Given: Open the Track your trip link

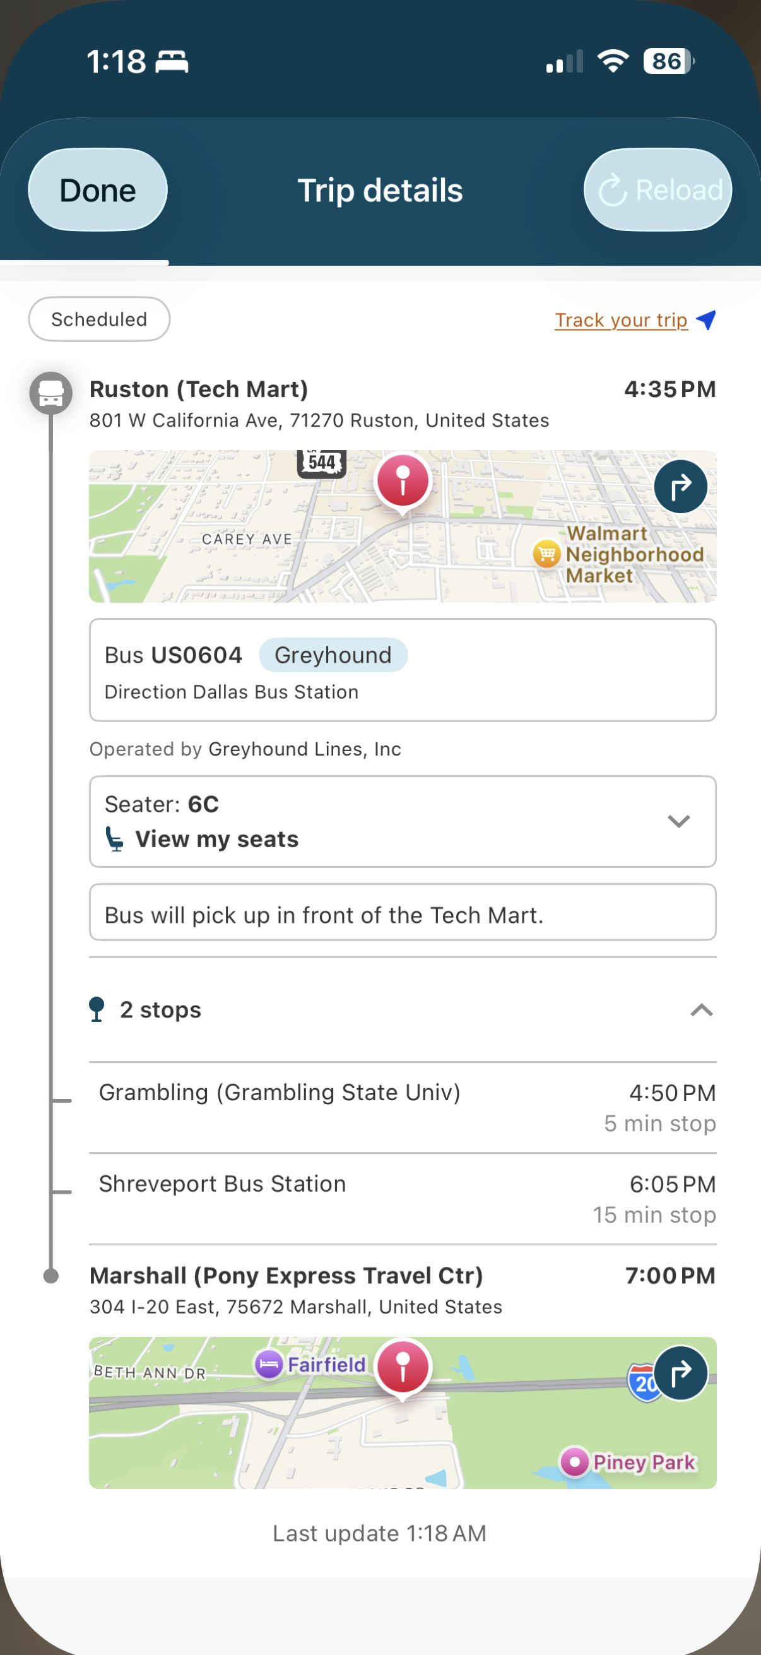Looking at the screenshot, I should (x=621, y=320).
